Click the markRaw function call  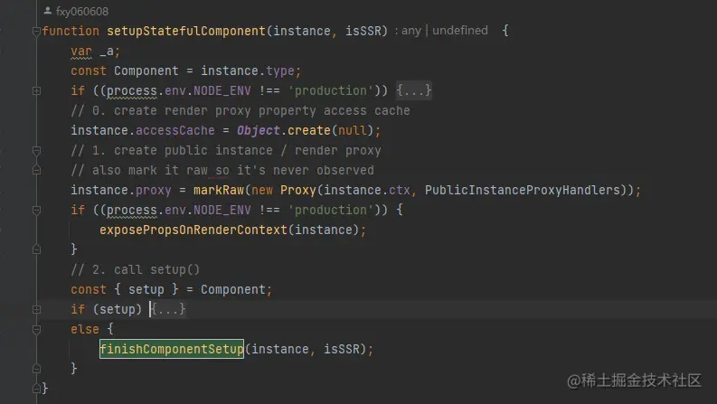click(x=219, y=190)
